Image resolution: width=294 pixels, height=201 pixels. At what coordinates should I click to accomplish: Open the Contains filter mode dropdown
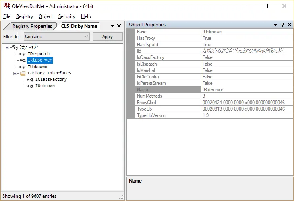point(57,37)
